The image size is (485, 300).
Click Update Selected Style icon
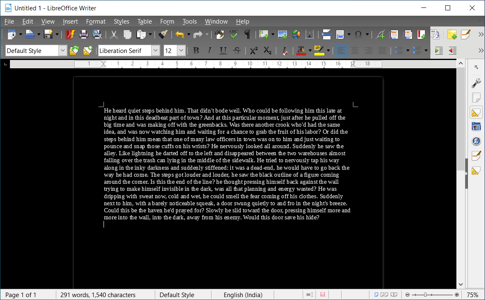coord(74,50)
